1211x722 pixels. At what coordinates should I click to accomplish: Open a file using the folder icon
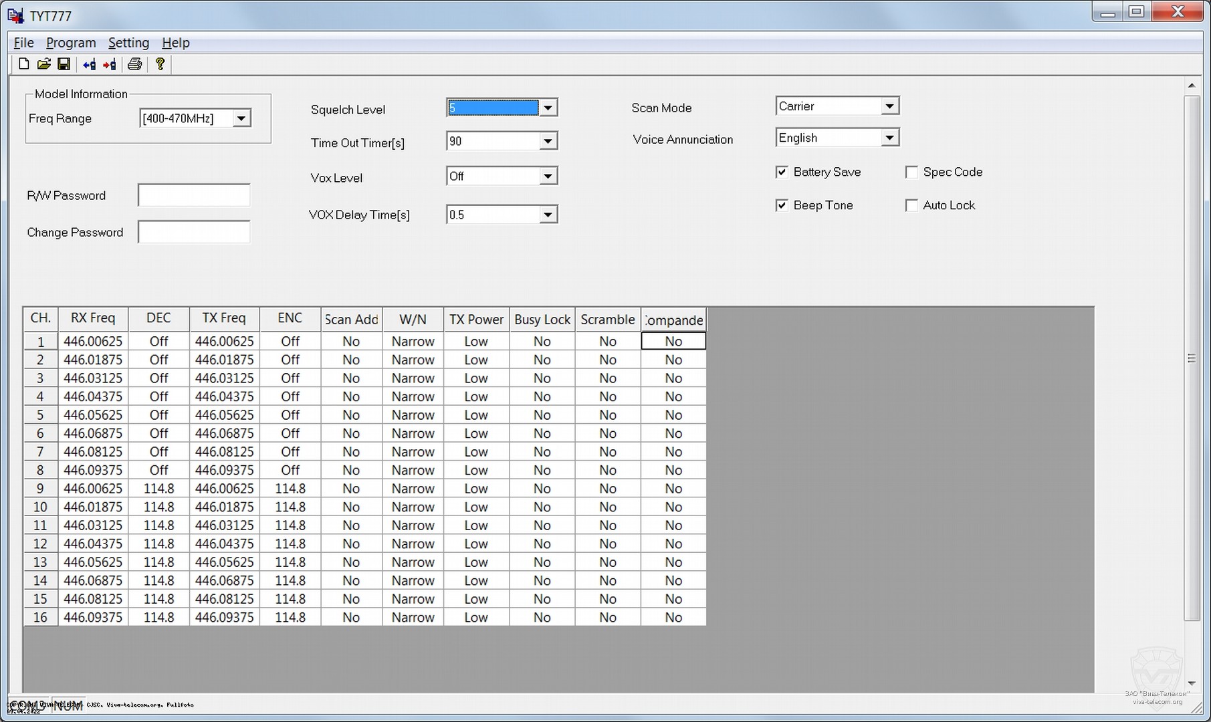coord(44,64)
